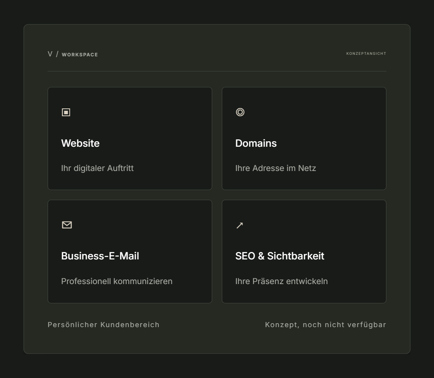Click text 'Ihre Präsenz entwickeln'

coord(281,281)
